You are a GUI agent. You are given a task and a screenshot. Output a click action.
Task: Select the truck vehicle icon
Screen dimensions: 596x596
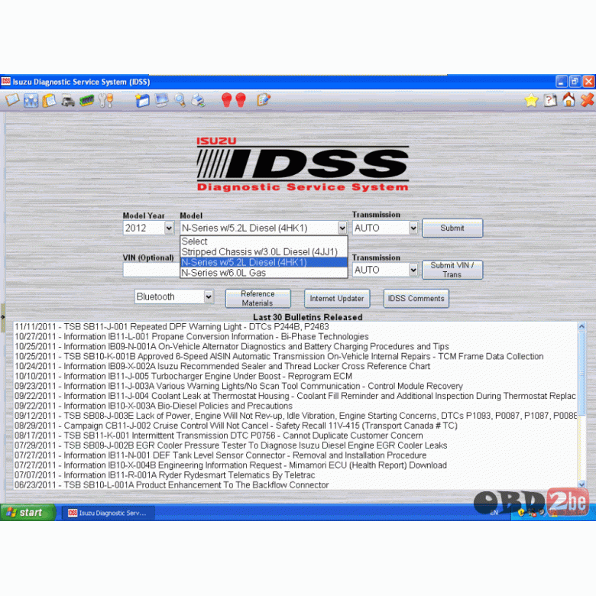[68, 102]
